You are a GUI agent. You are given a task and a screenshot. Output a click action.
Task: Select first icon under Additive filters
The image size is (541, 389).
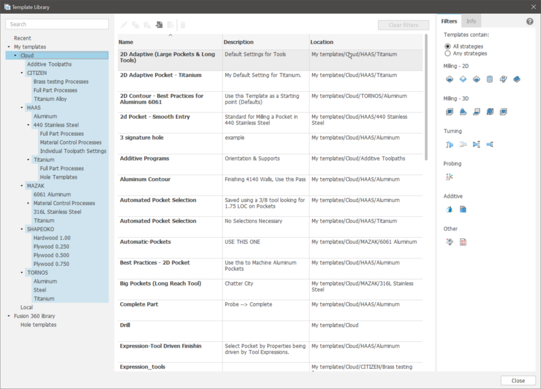[x=449, y=209]
